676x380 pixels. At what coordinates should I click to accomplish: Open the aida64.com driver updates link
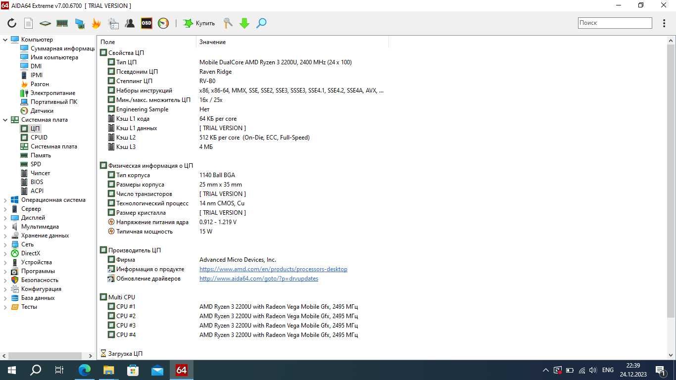pyautogui.click(x=259, y=279)
